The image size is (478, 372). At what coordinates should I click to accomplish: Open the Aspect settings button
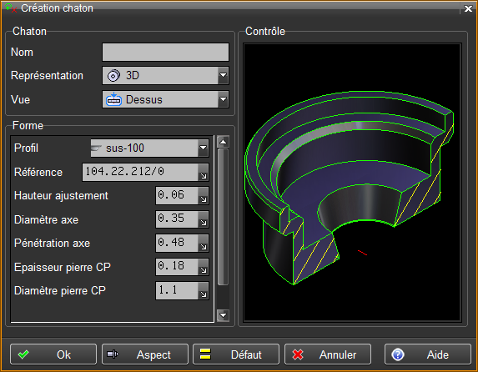(x=145, y=354)
